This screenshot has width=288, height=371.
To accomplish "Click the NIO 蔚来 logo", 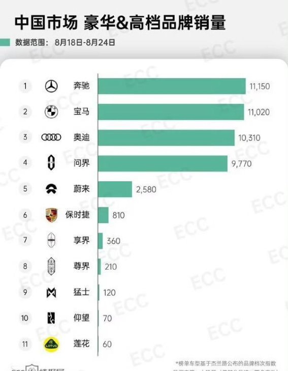I will [x=51, y=189].
